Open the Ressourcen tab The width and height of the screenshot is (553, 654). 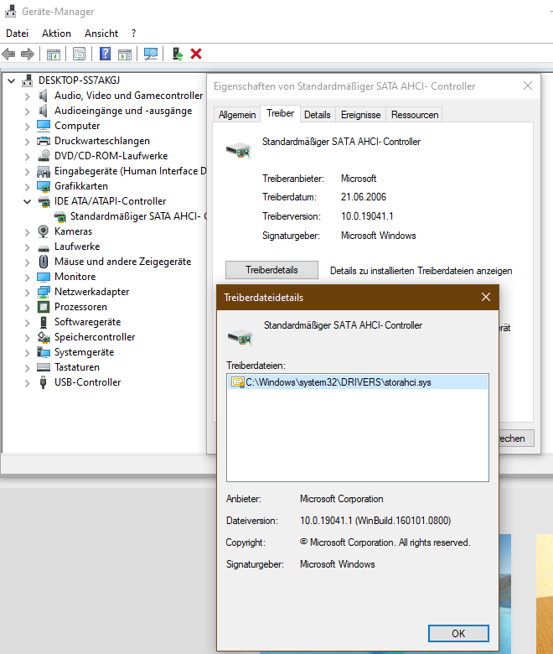[415, 115]
